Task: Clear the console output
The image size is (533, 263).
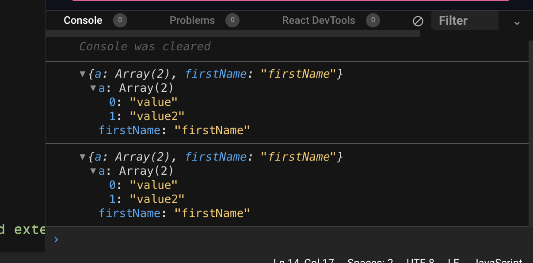Action: [x=418, y=20]
